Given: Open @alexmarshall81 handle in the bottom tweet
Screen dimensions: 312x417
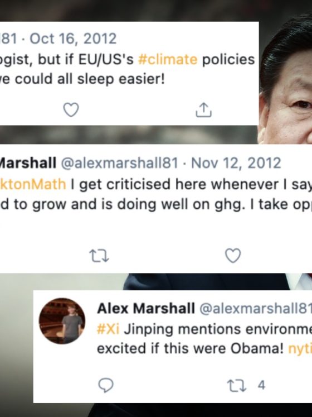Looking at the screenshot, I should pyautogui.click(x=255, y=308).
